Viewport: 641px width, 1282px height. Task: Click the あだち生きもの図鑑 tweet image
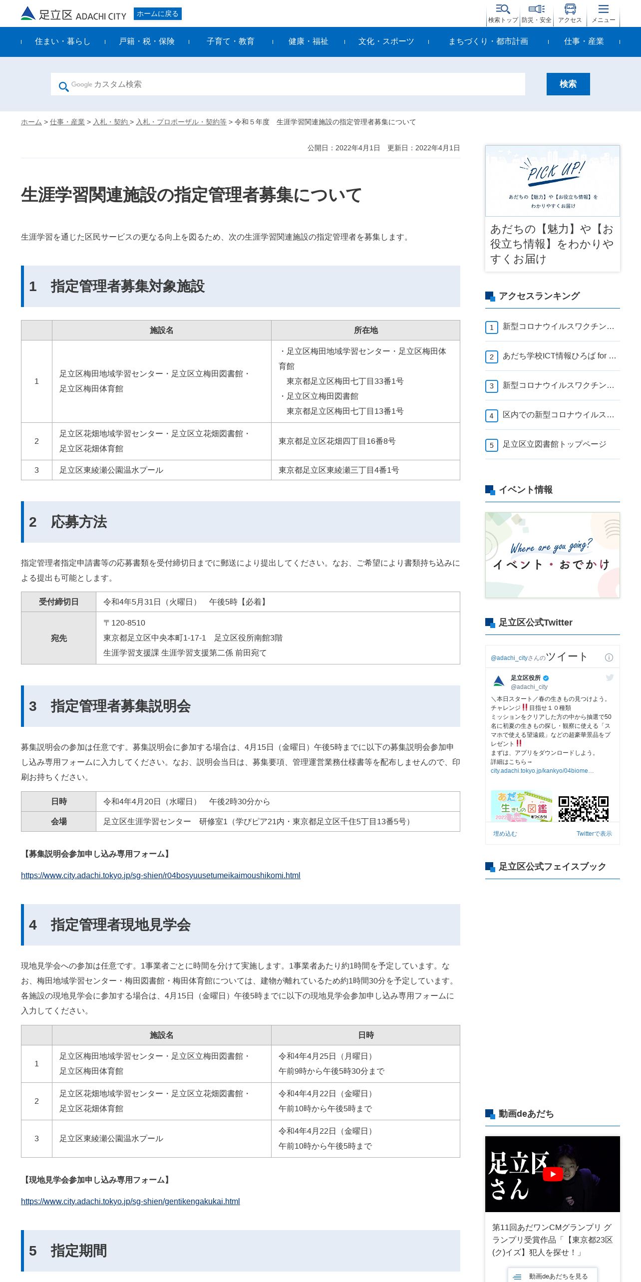pyautogui.click(x=522, y=806)
